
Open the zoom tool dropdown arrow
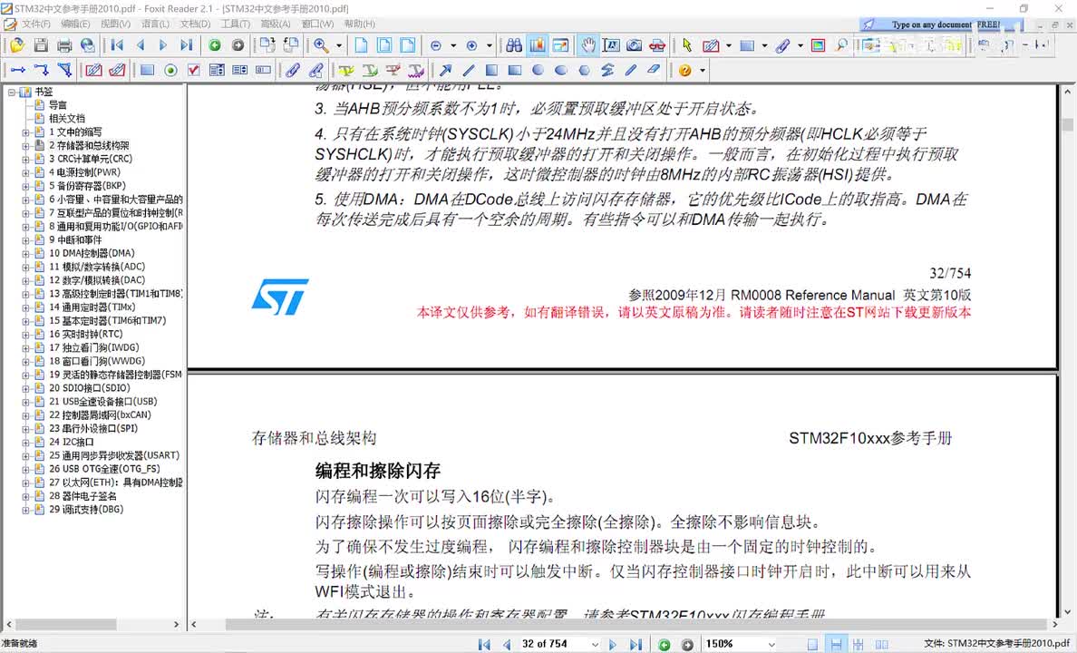click(x=339, y=46)
